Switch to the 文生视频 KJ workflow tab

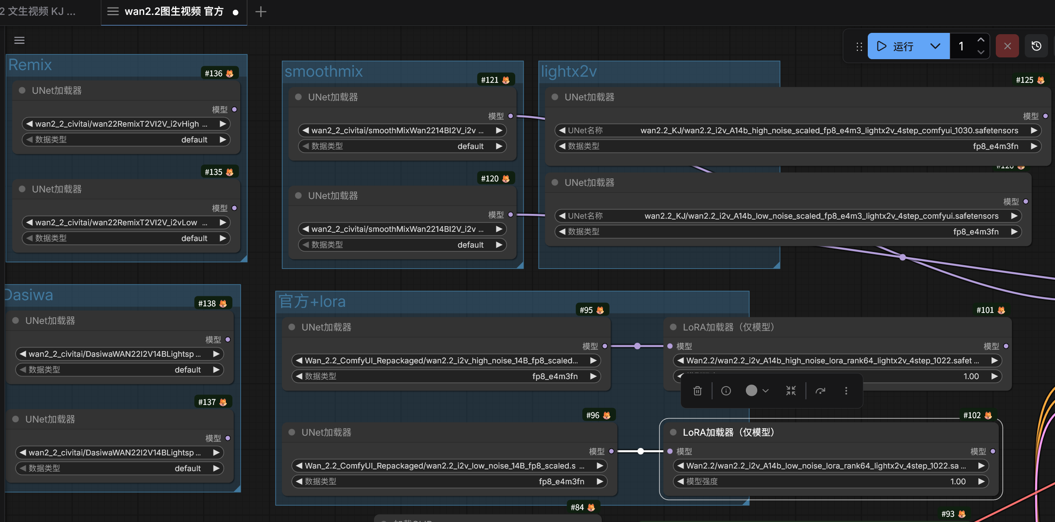(39, 11)
